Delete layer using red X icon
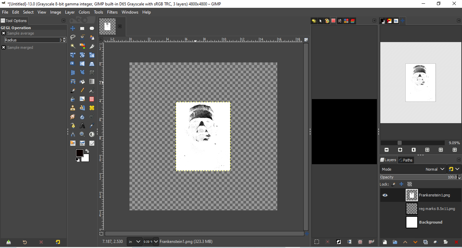462x248 pixels. pyautogui.click(x=456, y=242)
